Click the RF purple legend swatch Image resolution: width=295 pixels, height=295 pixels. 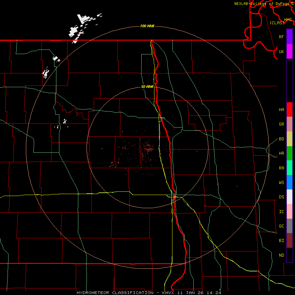click(289, 36)
